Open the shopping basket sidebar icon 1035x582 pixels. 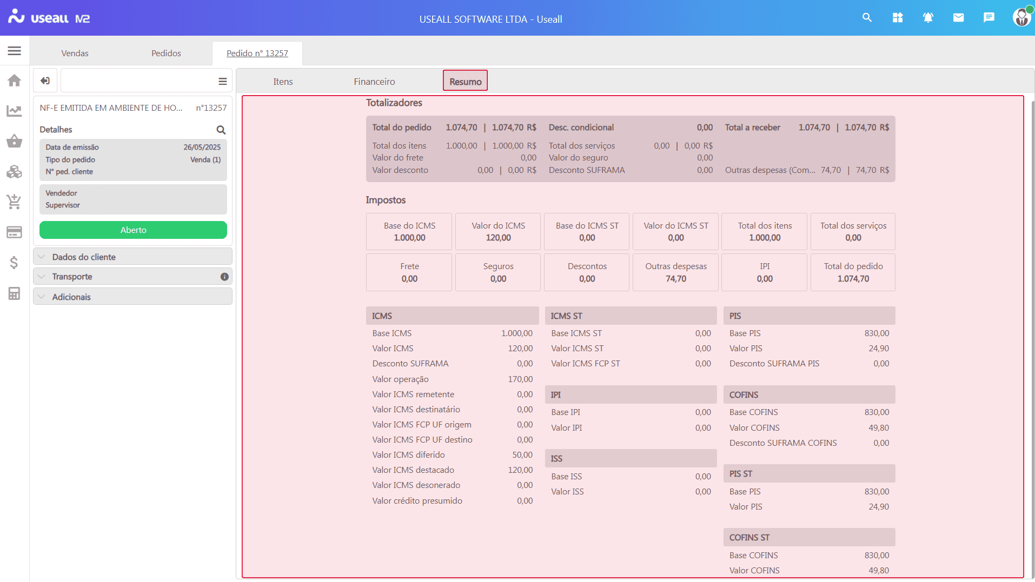coord(15,142)
